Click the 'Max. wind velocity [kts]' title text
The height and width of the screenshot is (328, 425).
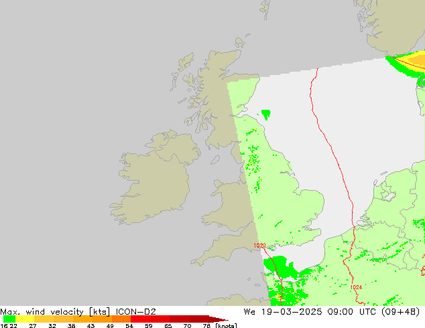tap(55, 312)
